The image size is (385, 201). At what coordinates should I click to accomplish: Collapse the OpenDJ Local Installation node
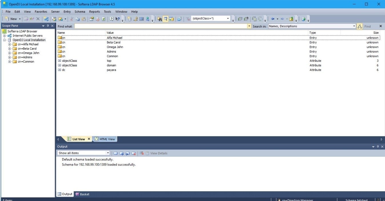[5, 40]
